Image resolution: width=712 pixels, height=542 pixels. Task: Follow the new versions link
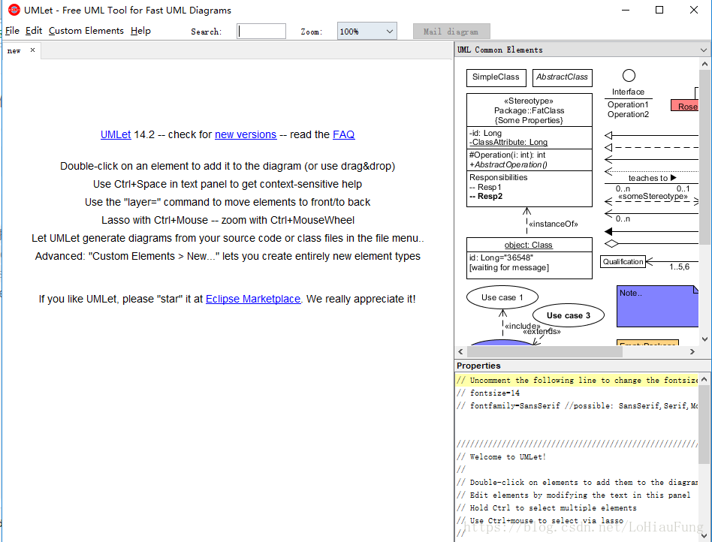tap(246, 134)
